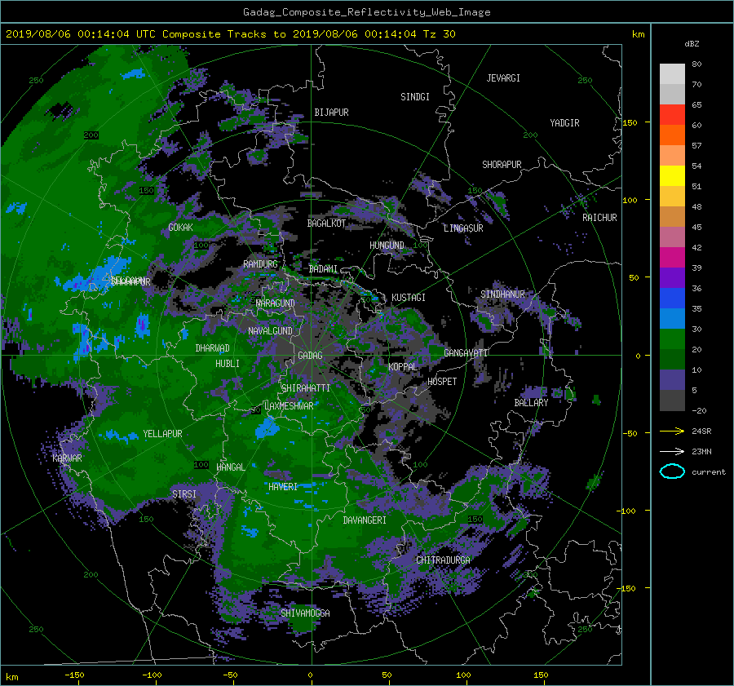Click the SHIRAHATTI city label

coord(306,388)
